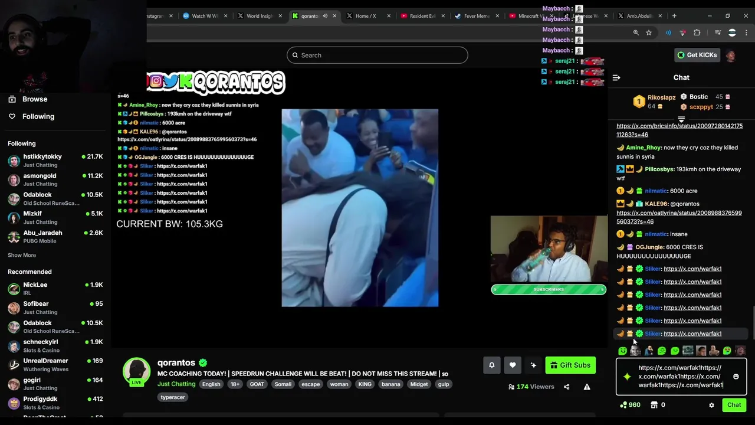Open schneckyirl recommended channel
755x425 pixels.
[x=55, y=346]
